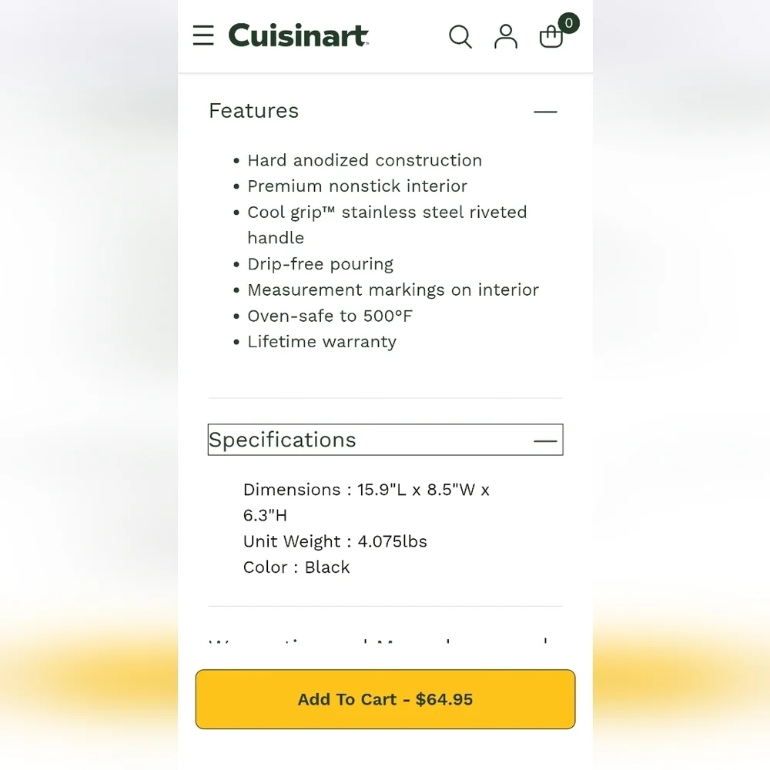Select the "Lifetime warranty" feature line
770x770 pixels.
[x=322, y=342]
